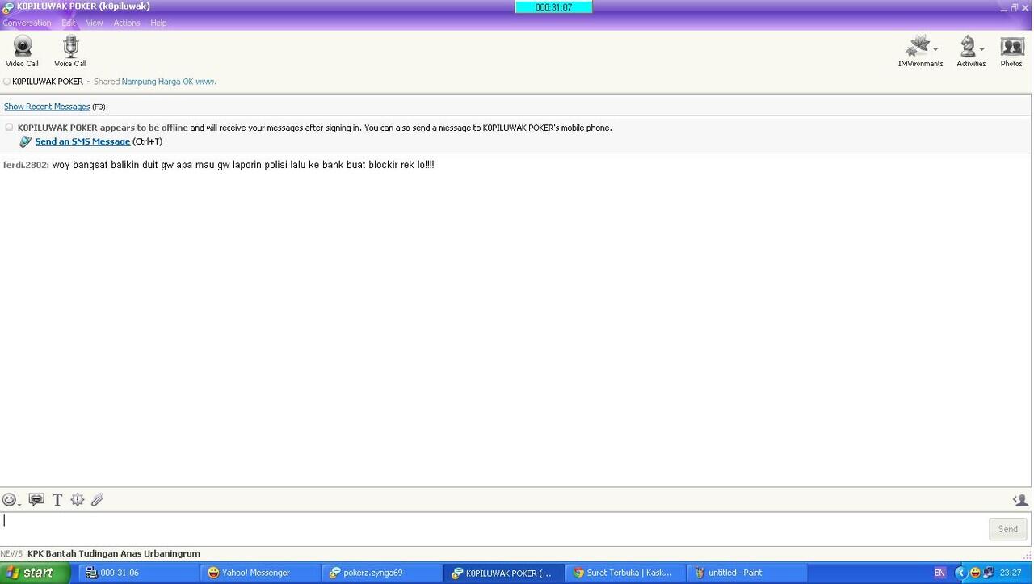Open the View menu
1034x584 pixels.
95,23
